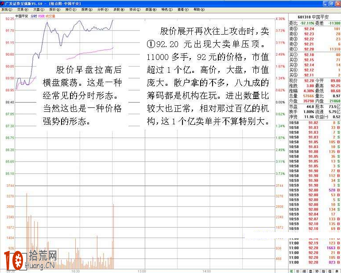Screen dimensions: 341x273
Task: Click the 分时 legend label
Action: click(x=34, y=16)
